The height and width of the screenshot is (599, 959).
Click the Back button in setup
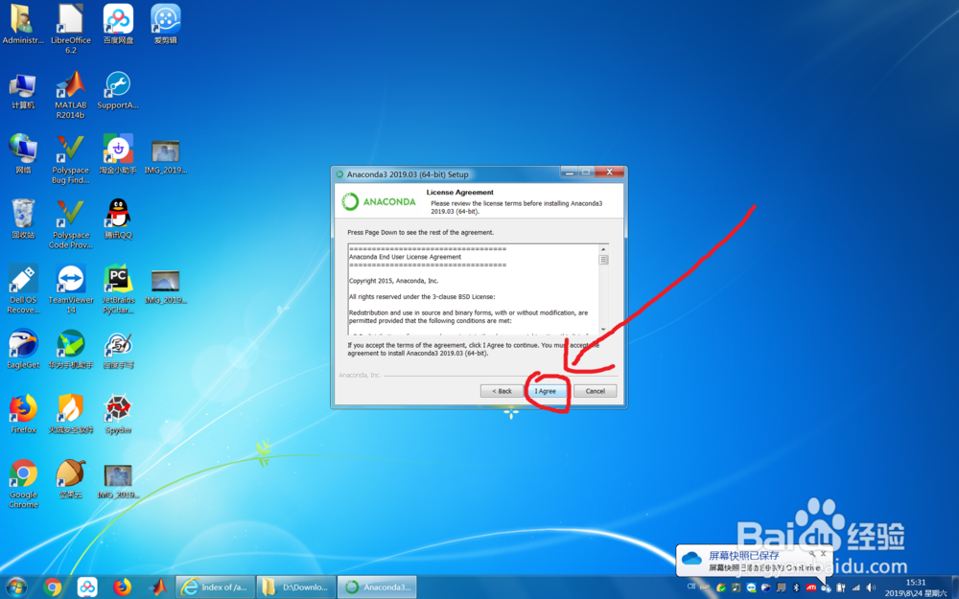[502, 391]
